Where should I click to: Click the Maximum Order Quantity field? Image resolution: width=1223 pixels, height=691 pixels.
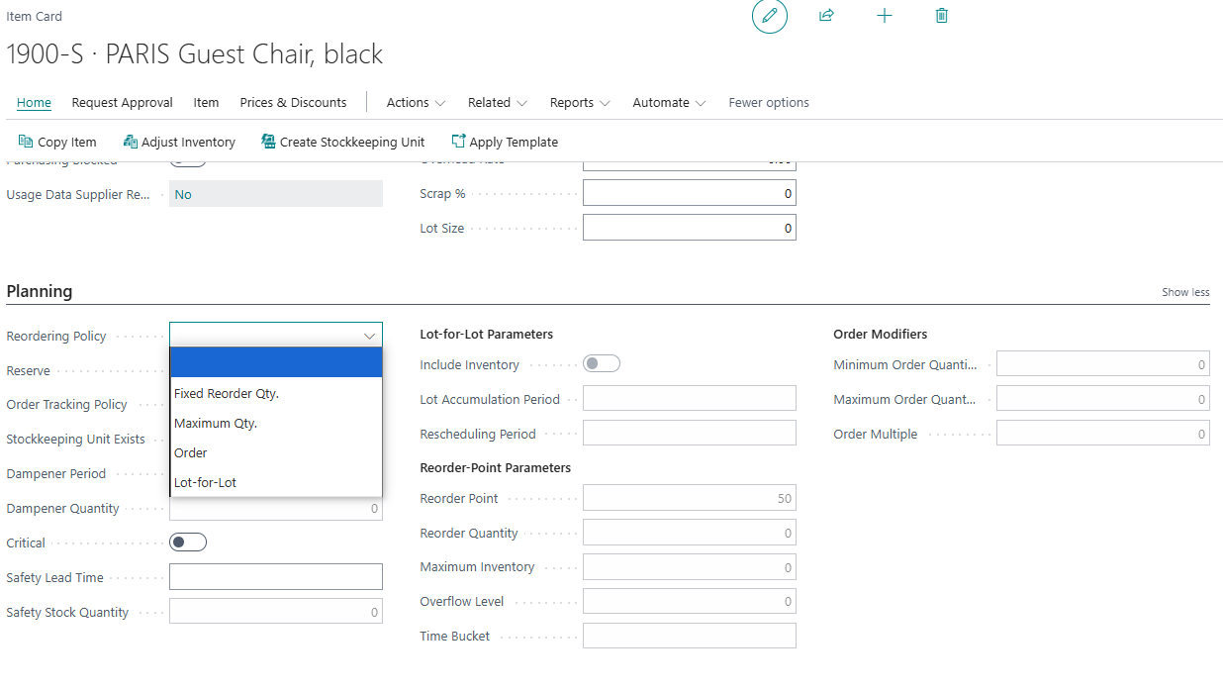[1102, 399]
